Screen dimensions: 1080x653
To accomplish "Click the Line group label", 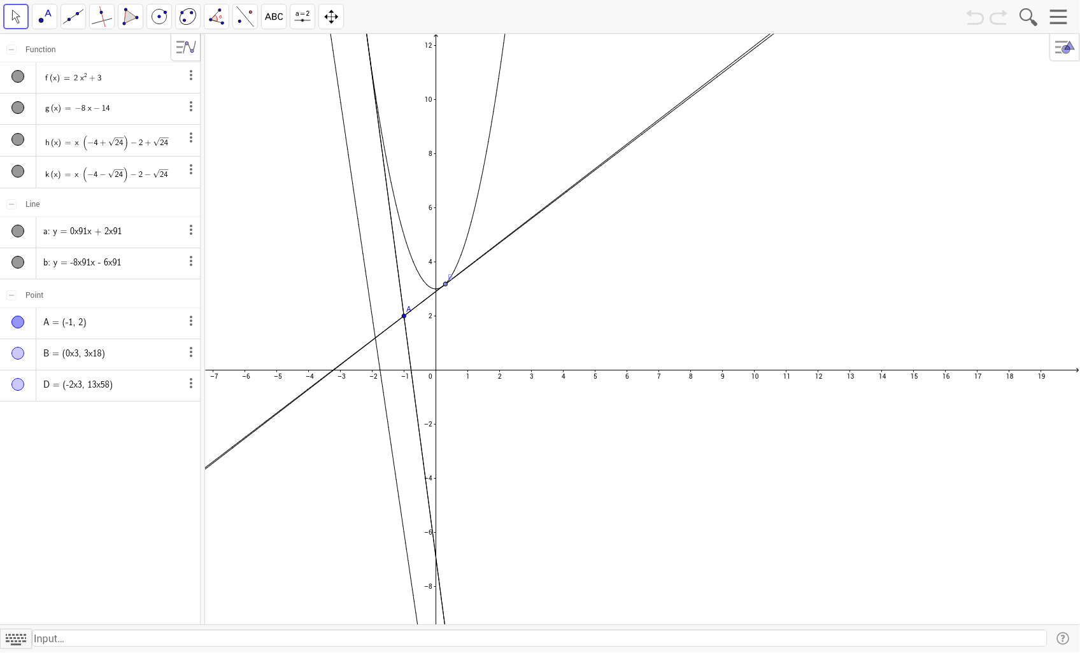I will [32, 204].
